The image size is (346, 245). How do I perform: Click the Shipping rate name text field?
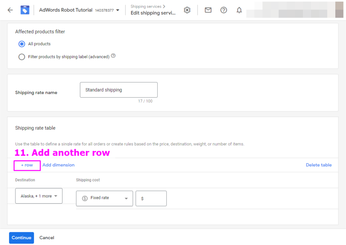pyautogui.click(x=119, y=90)
